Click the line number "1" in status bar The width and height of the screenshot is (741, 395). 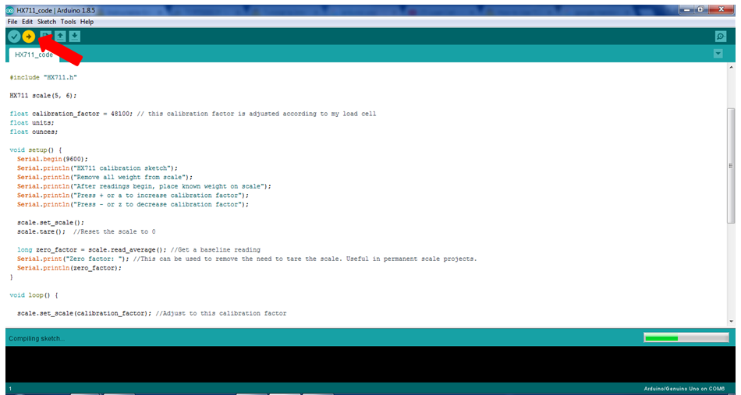tap(10, 389)
